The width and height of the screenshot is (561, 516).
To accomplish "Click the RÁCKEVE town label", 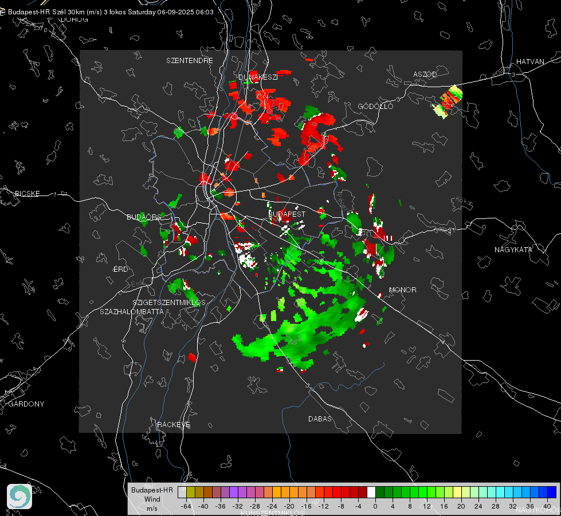I will click(x=174, y=424).
